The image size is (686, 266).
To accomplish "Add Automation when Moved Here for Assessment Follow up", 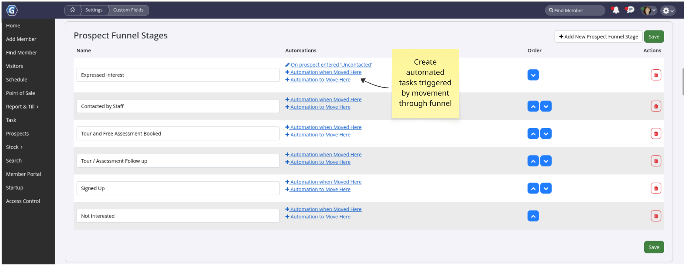I will click(324, 155).
